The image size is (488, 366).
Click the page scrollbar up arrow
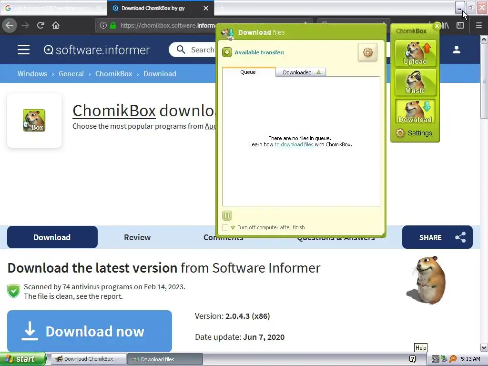pos(484,39)
